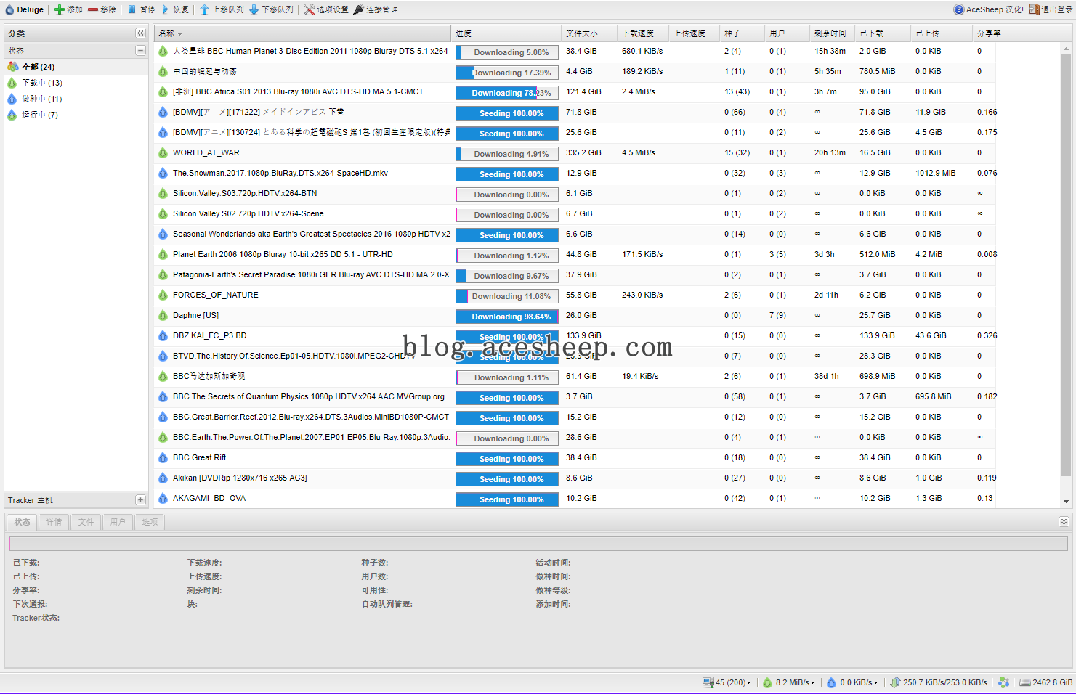Sort by the 下载速度 column header
This screenshot has width=1076, height=694.
[x=643, y=33]
